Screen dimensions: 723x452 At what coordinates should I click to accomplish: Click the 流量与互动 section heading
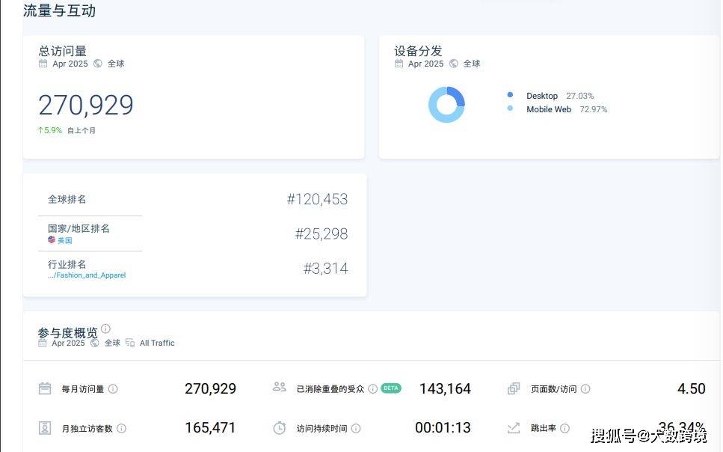click(x=60, y=10)
